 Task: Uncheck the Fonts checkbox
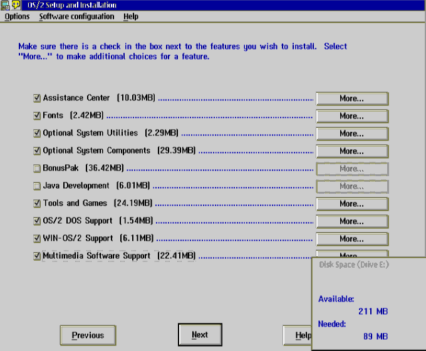(37, 115)
